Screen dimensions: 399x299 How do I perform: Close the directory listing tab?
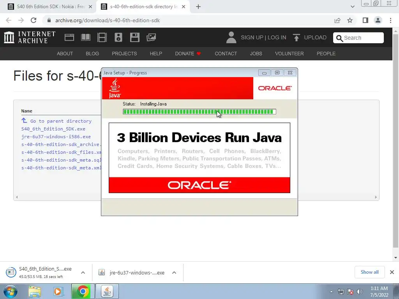coord(184,7)
